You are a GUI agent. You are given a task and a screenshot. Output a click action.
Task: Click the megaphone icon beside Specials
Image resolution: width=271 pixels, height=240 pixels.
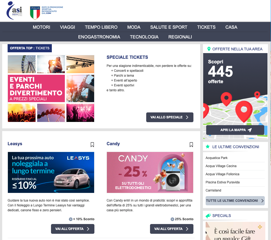pyautogui.click(x=208, y=216)
